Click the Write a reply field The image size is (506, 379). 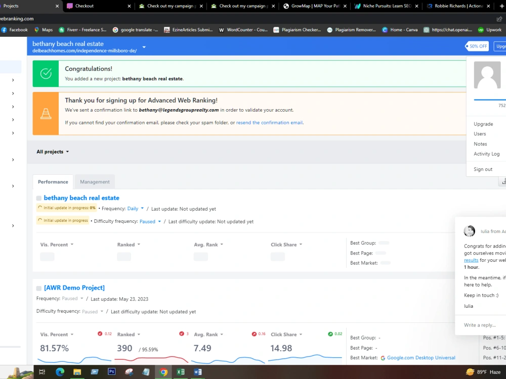tap(481, 325)
